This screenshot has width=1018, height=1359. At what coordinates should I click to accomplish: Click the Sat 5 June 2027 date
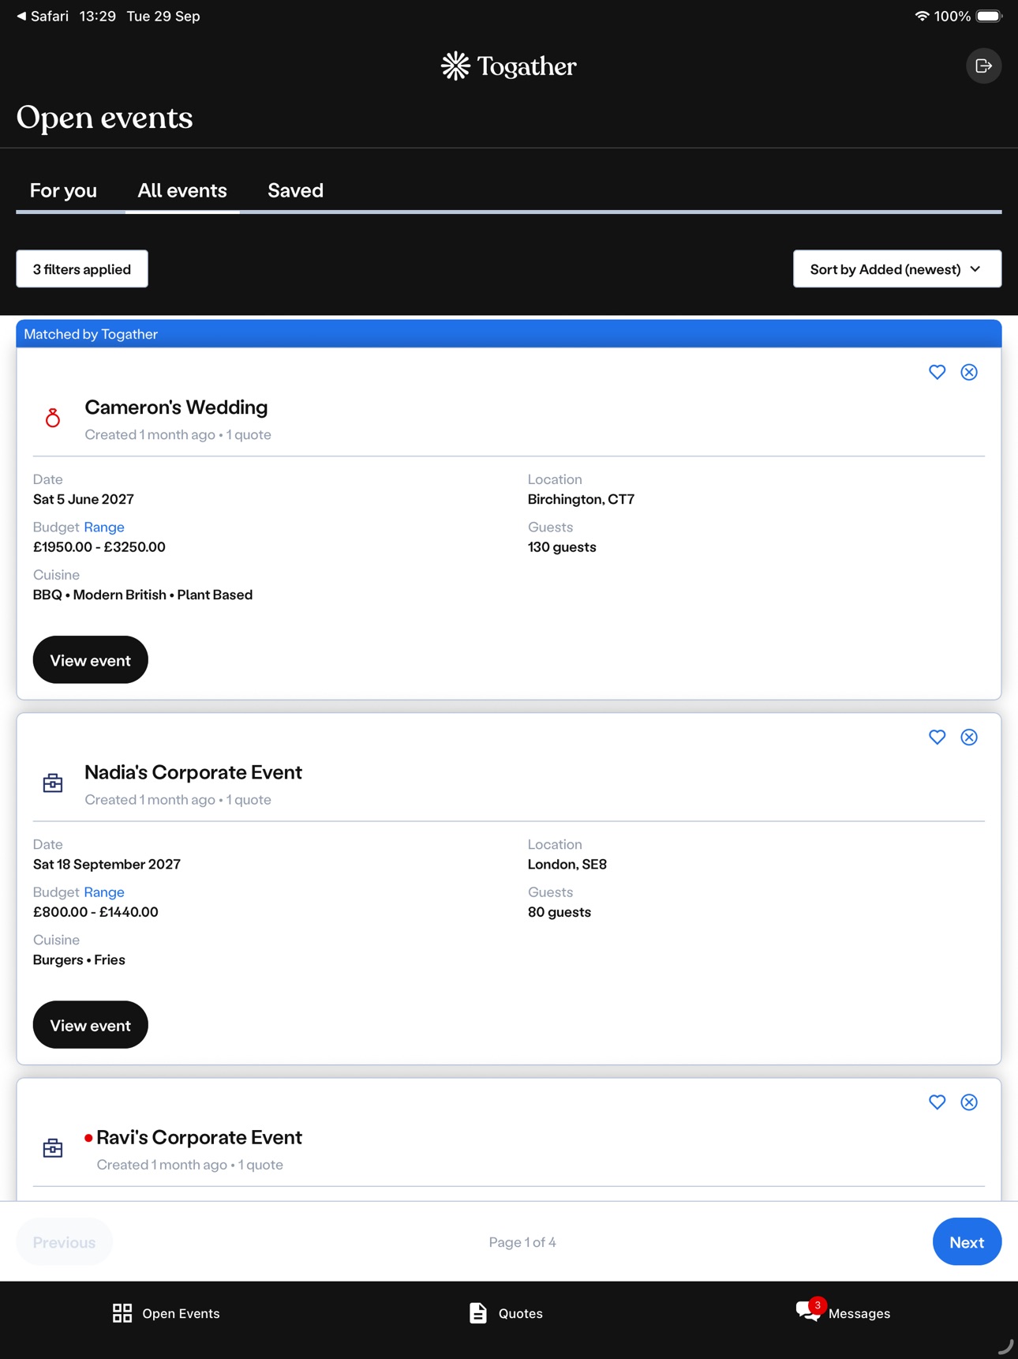[x=84, y=499]
